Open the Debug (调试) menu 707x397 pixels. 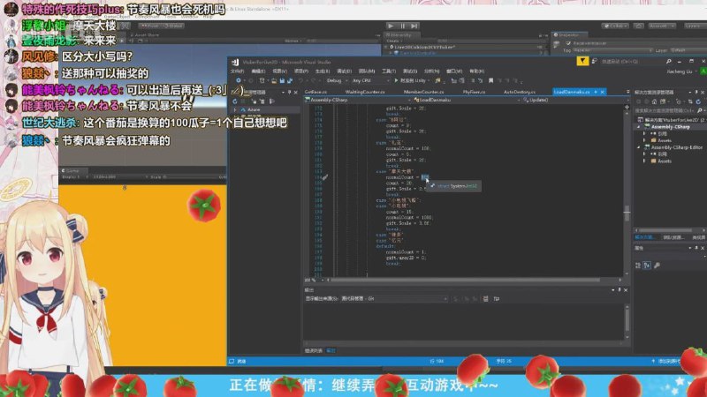tap(345, 71)
